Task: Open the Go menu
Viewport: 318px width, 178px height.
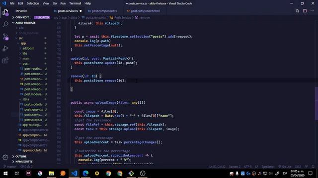Action: [x=55, y=3]
